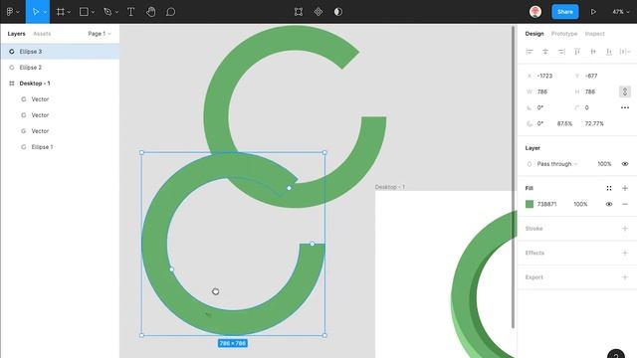Open the fill Styles icon
The height and width of the screenshot is (358, 637).
point(609,188)
